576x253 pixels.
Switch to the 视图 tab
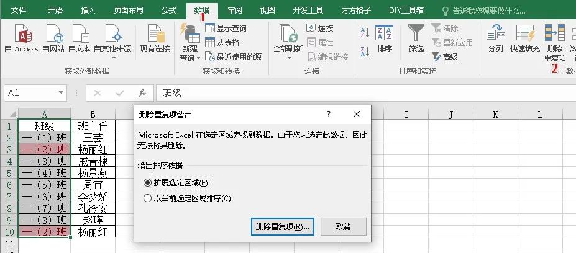pos(267,11)
